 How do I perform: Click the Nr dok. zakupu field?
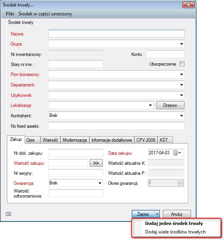(75, 153)
